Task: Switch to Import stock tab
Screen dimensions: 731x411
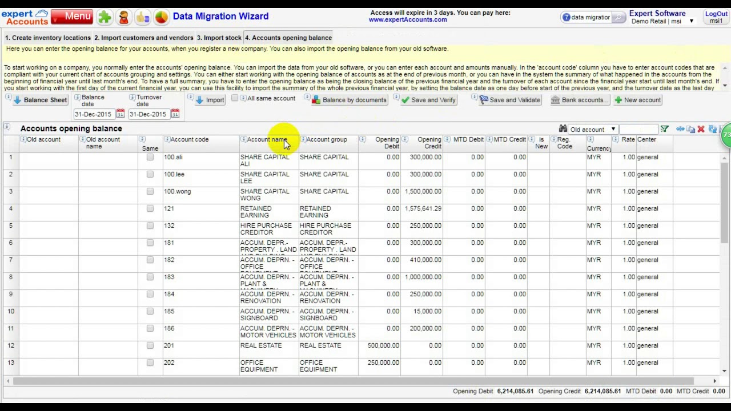Action: (219, 38)
